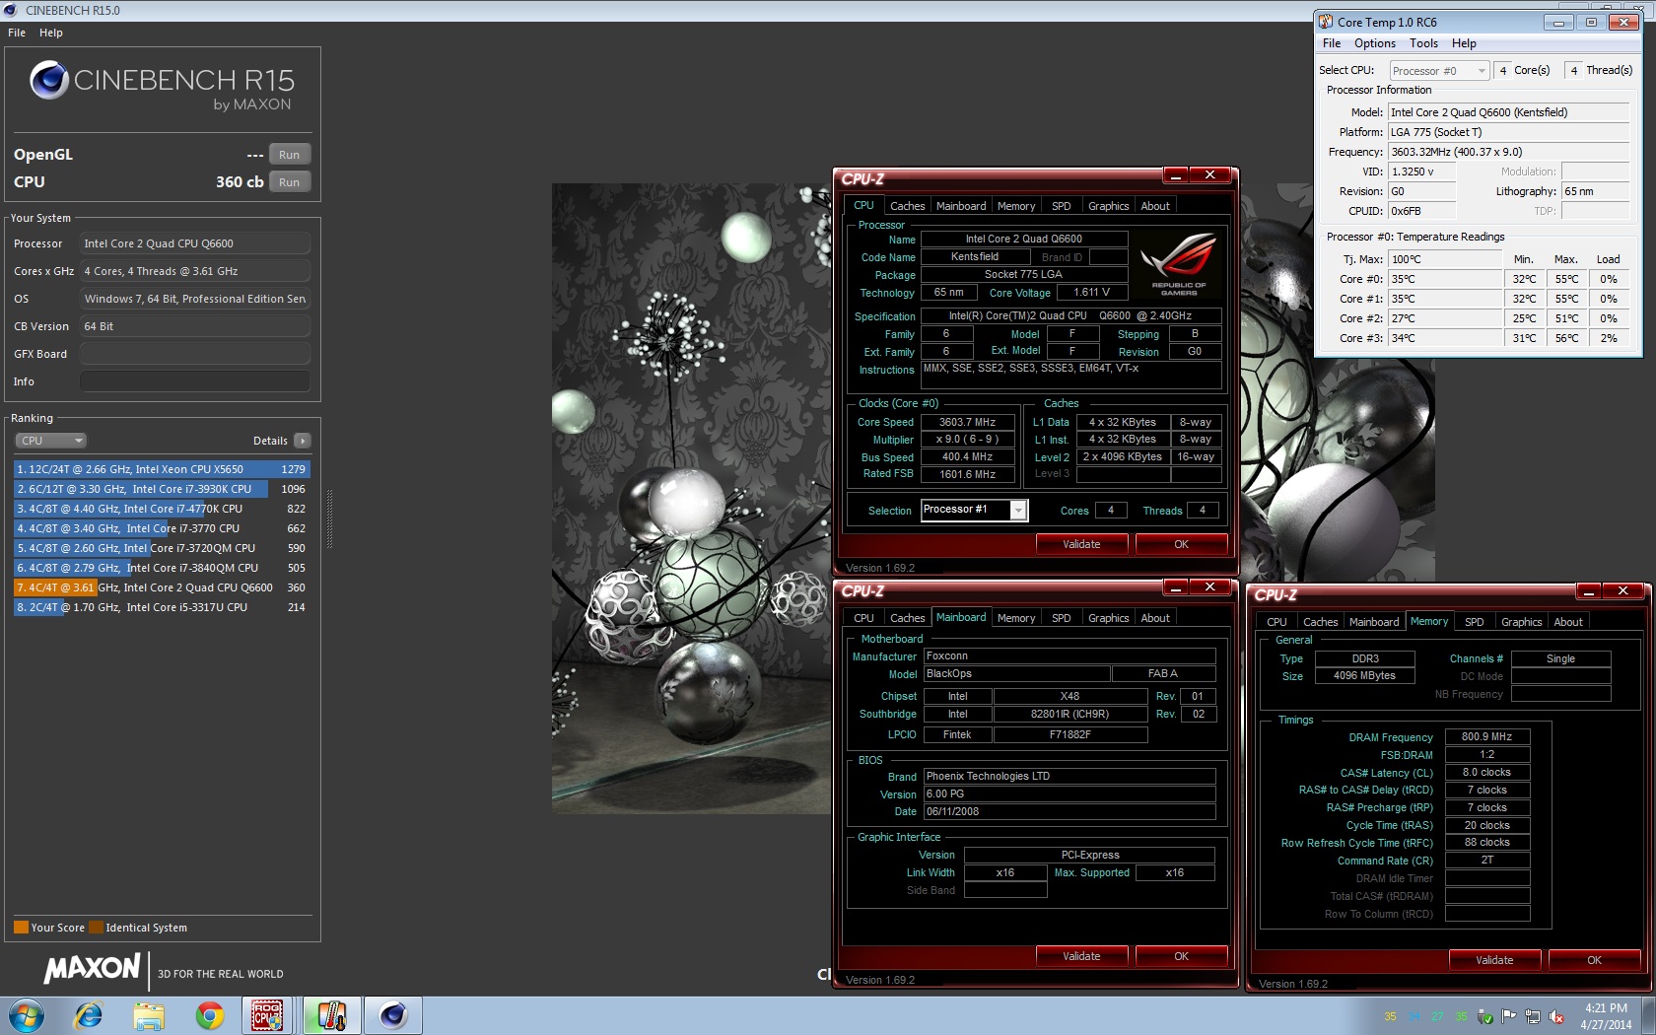Switch to SPD tab in top CPU-Z window

click(x=1061, y=206)
